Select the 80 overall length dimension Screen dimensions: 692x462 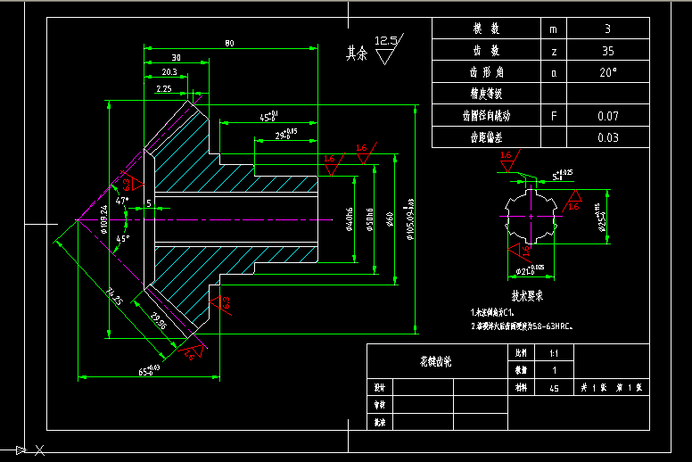coord(229,43)
